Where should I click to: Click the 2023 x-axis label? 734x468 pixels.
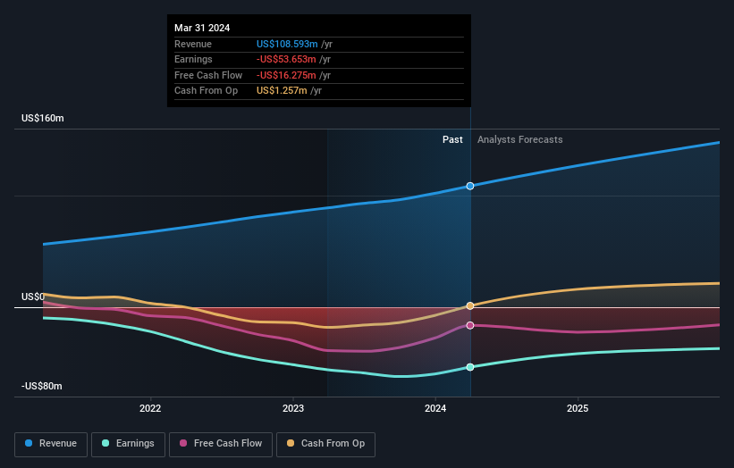coord(293,408)
